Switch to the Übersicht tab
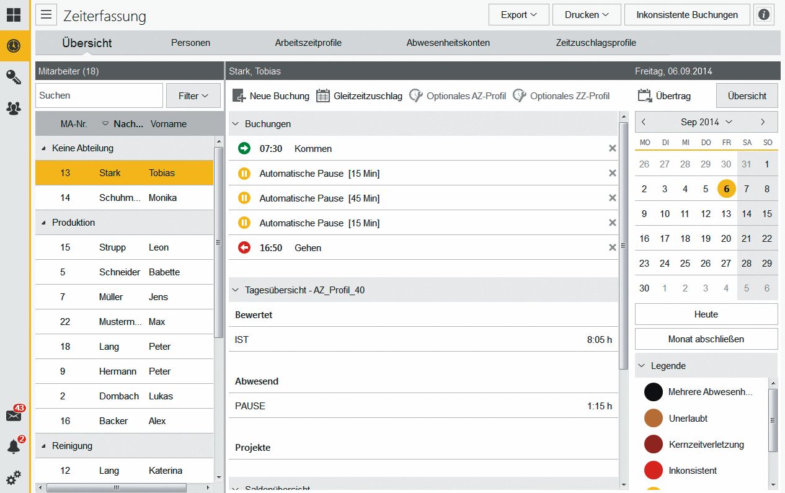Viewport: 785px width, 493px height. pyautogui.click(x=87, y=43)
